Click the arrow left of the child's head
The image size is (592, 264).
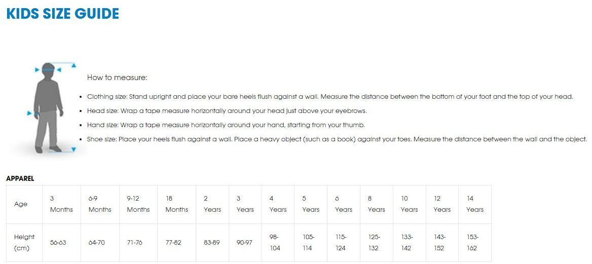36,70
